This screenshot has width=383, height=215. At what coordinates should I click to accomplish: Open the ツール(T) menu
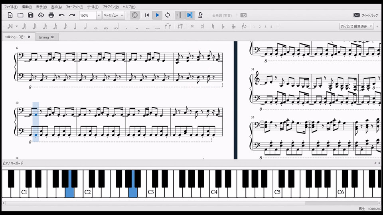93,7
